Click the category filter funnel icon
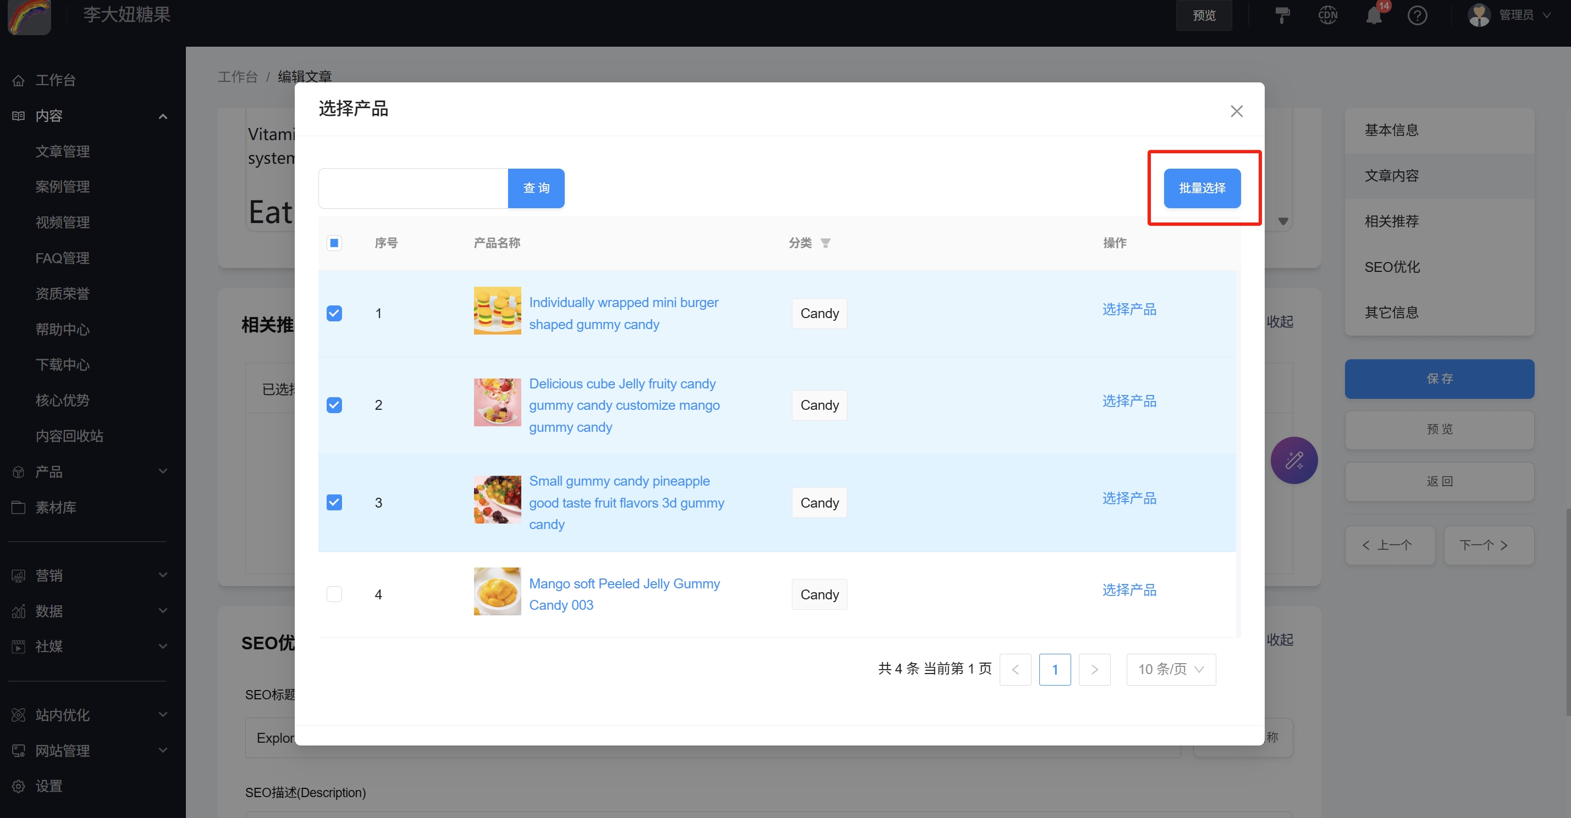Viewport: 1571px width, 818px height. (825, 243)
